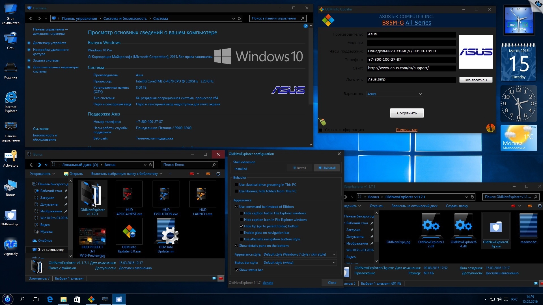The image size is (543, 305).
Task: Open the ovgorskiy desktop icon
Action: (10, 247)
